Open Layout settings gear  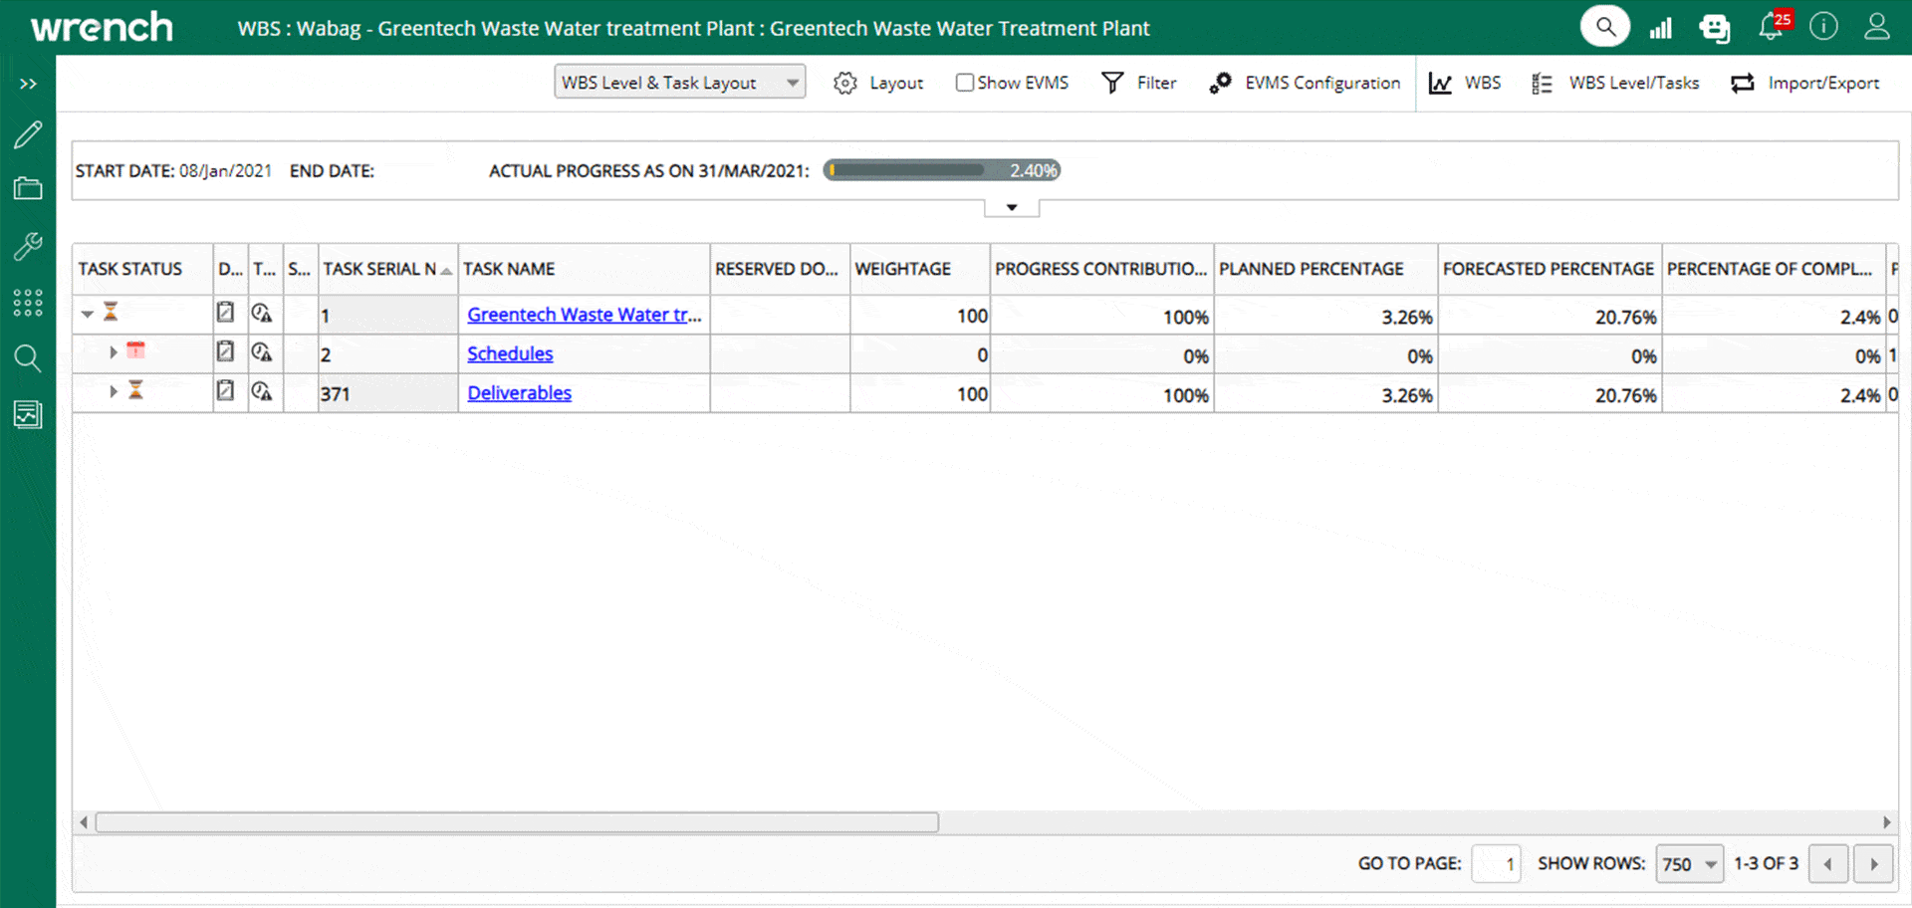878,83
